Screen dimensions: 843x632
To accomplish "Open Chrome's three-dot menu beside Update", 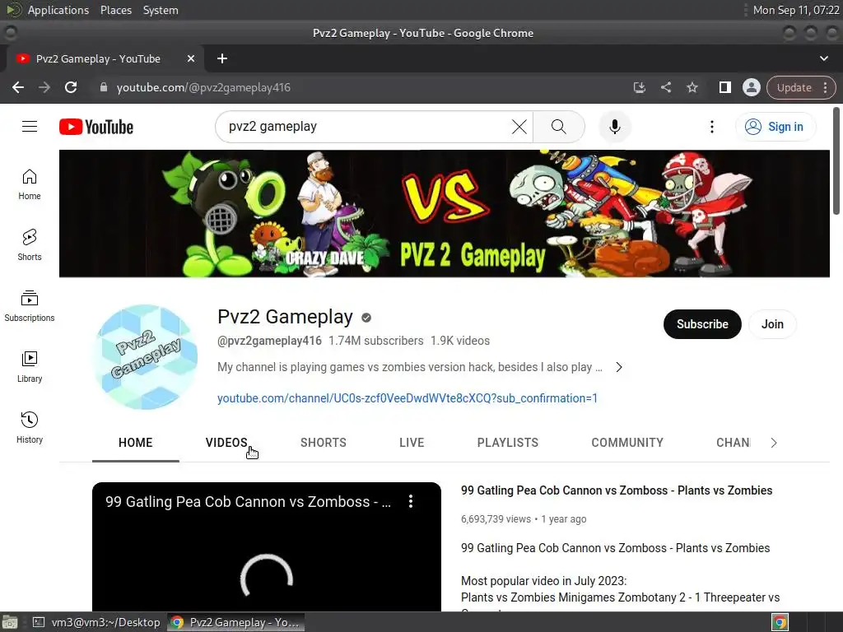I will [x=826, y=87].
